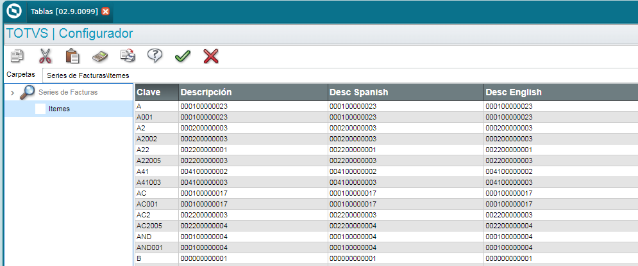Select the Clave AND cell

coord(156,237)
